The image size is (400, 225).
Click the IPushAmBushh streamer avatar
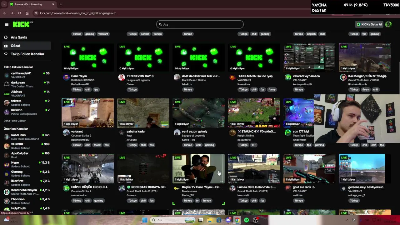pos(343,77)
